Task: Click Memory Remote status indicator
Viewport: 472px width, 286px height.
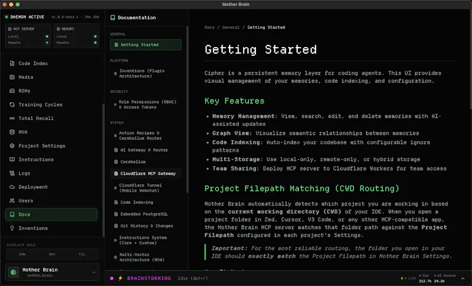Action: (x=96, y=42)
